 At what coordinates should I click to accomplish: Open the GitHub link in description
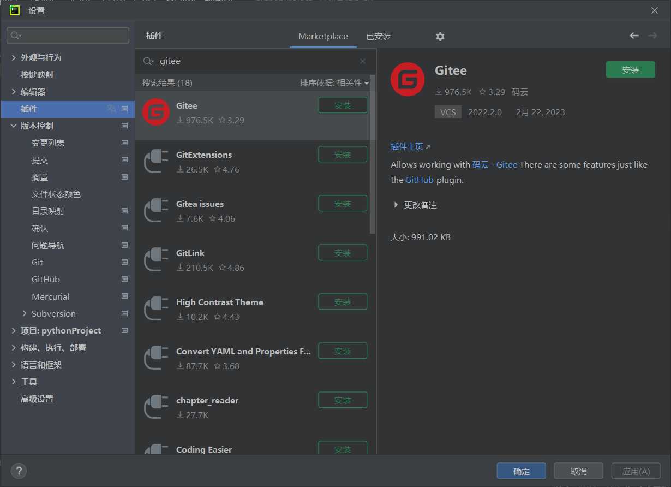point(420,180)
